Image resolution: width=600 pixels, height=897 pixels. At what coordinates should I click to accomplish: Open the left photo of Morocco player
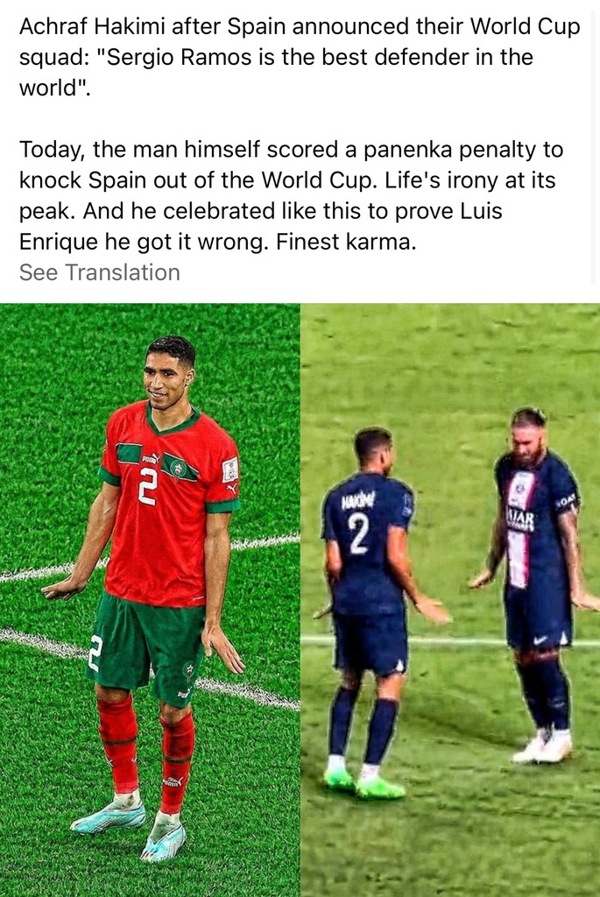click(150, 599)
